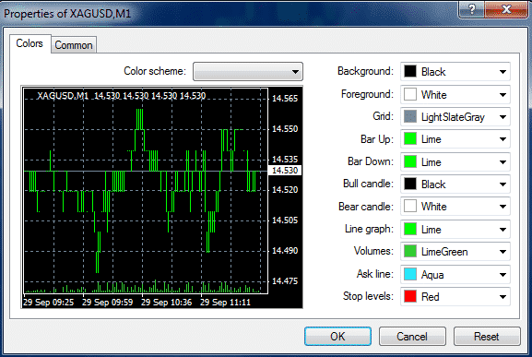
Task: Switch to the Common tab
Action: pyautogui.click(x=74, y=45)
